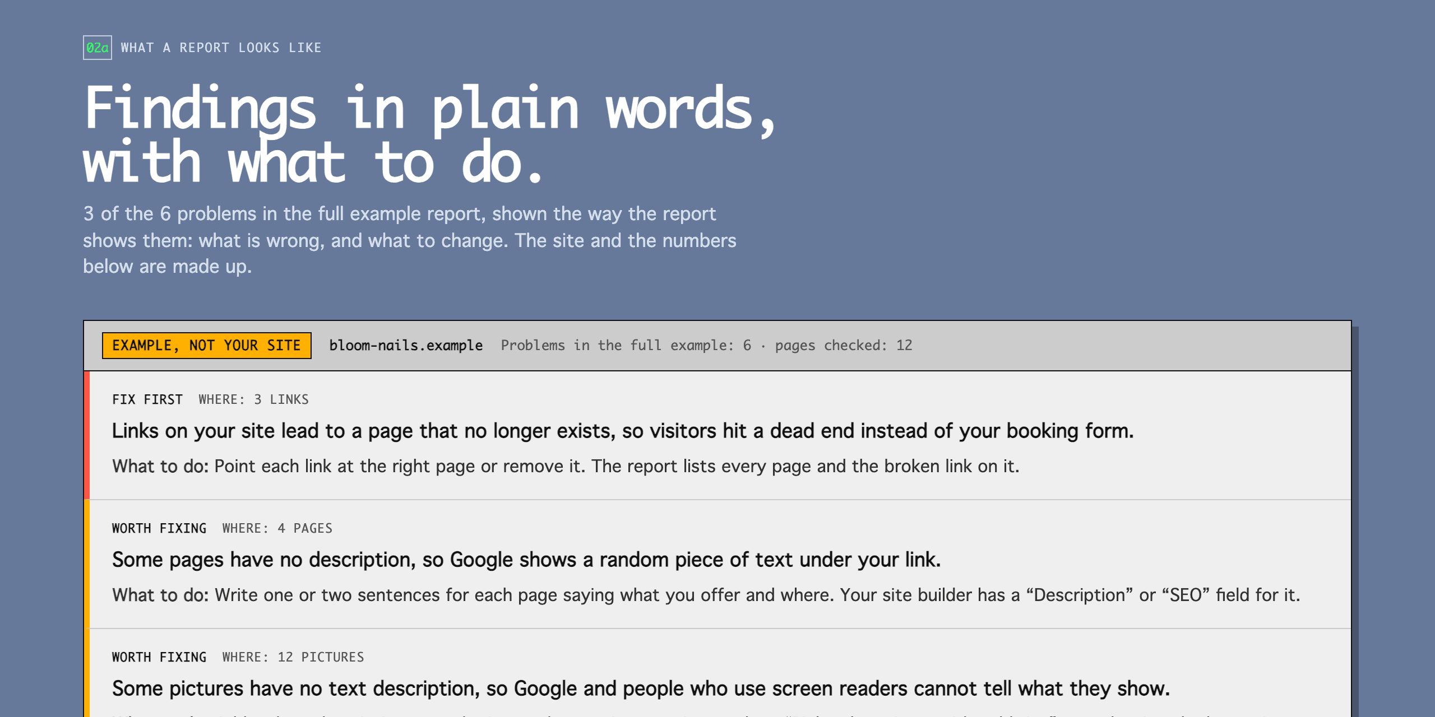
Task: Click the 'bloom-nails.example' site name
Action: tap(406, 345)
